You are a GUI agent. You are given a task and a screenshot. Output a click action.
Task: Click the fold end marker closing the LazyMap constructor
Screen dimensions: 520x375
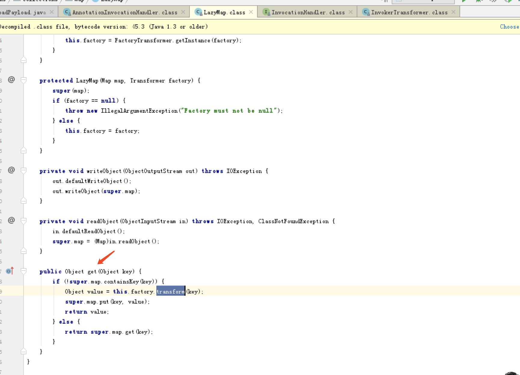[x=23, y=151]
